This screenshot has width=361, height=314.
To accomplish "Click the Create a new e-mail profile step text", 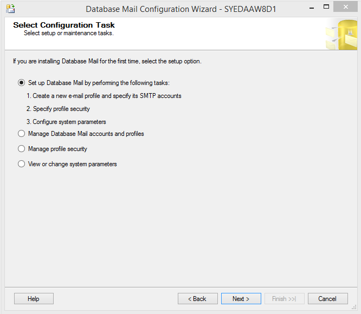I will click(104, 96).
